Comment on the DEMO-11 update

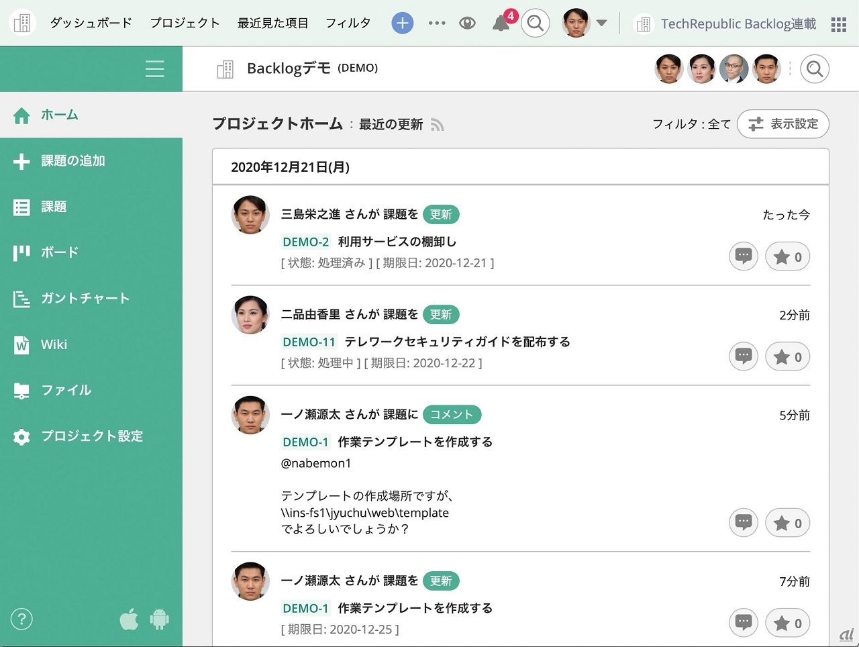[x=744, y=356]
